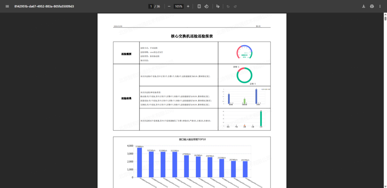The image size is (387, 188).
Task: Click the PDF file name title
Action: point(44,6)
